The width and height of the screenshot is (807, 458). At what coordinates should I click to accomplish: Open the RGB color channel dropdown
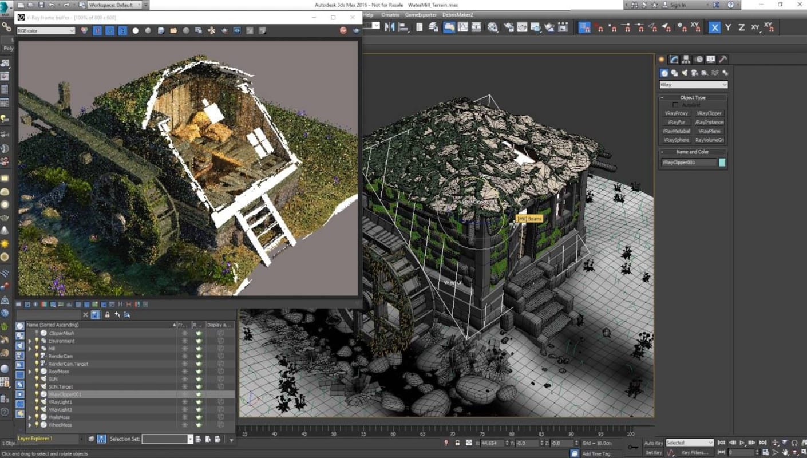[x=46, y=31]
